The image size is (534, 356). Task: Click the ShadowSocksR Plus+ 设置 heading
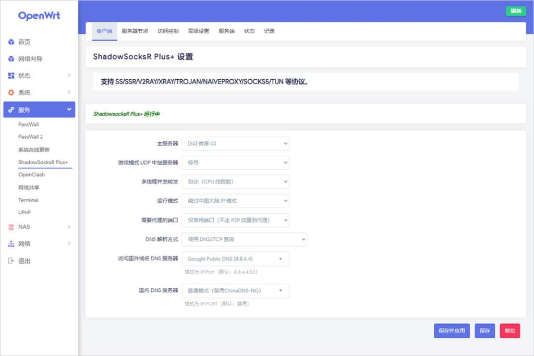pyautogui.click(x=143, y=56)
